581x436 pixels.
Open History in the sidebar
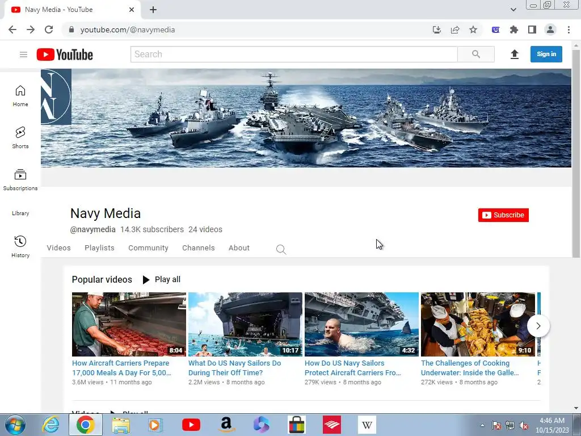(20, 246)
